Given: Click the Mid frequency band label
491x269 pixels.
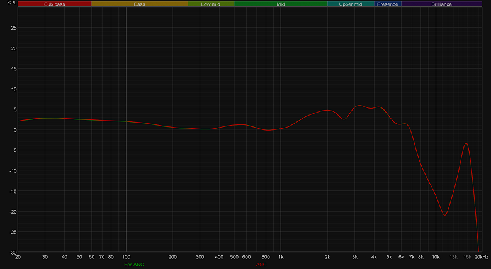Looking at the screenshot, I should [281, 4].
